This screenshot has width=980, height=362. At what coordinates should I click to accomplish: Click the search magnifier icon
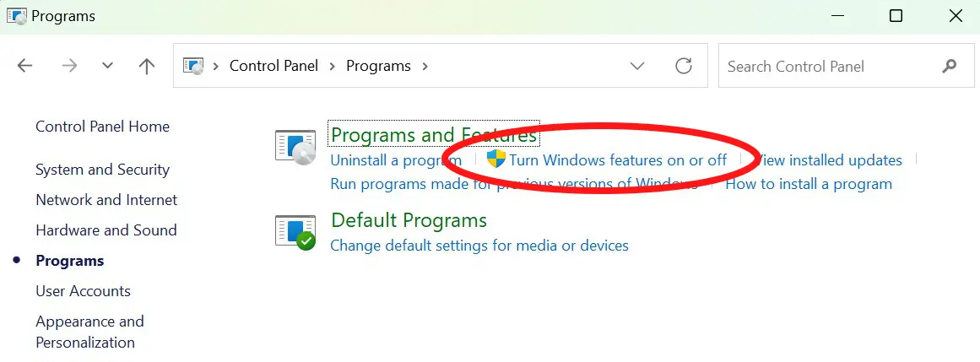950,66
